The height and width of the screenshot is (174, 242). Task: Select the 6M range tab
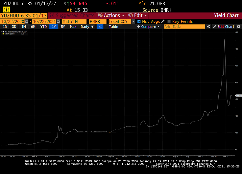click(x=33, y=27)
